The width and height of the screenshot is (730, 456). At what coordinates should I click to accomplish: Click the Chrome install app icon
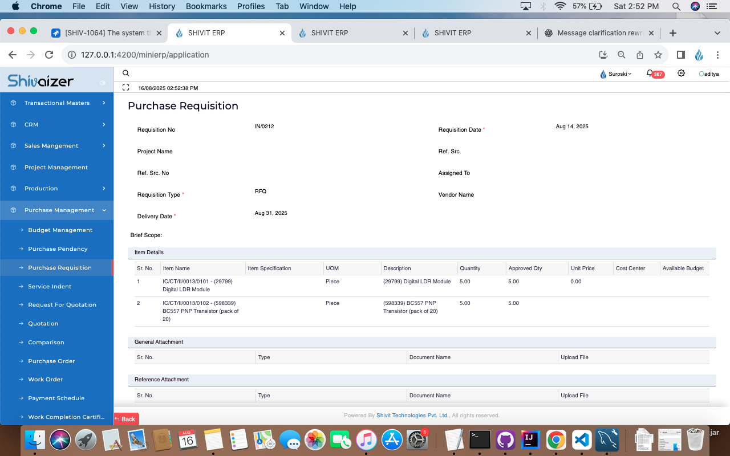pyautogui.click(x=603, y=55)
